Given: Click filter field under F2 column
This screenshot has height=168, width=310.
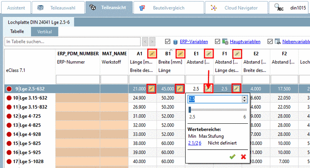Looking at the screenshot, I should point(284,79).
